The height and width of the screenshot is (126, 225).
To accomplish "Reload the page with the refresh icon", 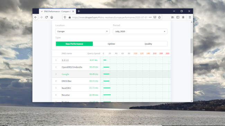I will coord(46,17).
